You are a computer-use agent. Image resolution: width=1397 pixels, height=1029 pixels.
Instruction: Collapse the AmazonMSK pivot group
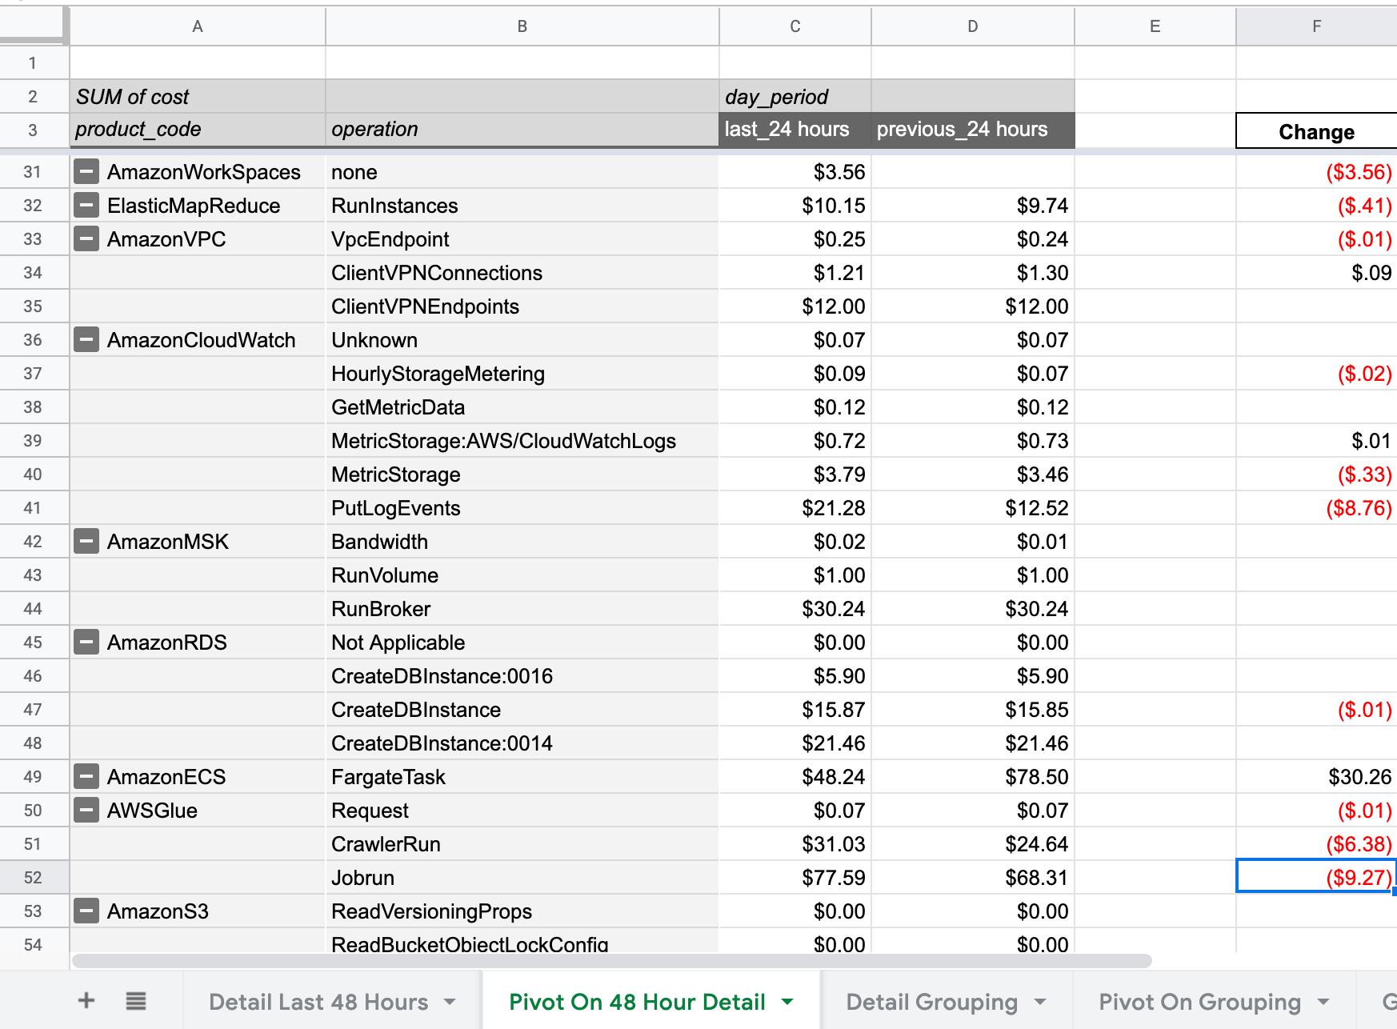coord(86,541)
